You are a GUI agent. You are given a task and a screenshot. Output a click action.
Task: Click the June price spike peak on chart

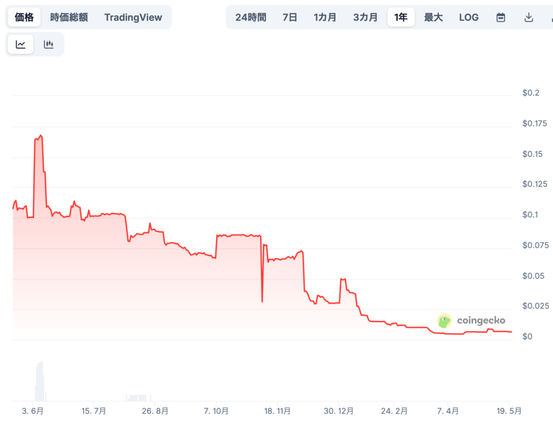[41, 135]
